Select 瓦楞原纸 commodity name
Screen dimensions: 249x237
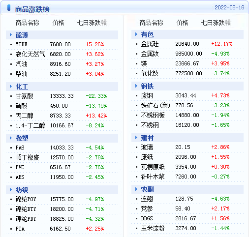(x=153, y=167)
